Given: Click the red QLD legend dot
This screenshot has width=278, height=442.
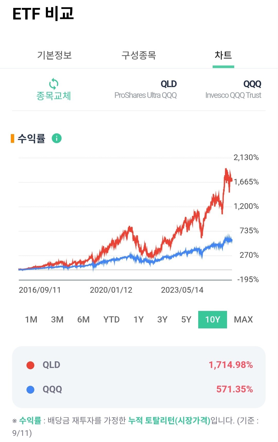Looking at the screenshot, I should [x=30, y=365].
